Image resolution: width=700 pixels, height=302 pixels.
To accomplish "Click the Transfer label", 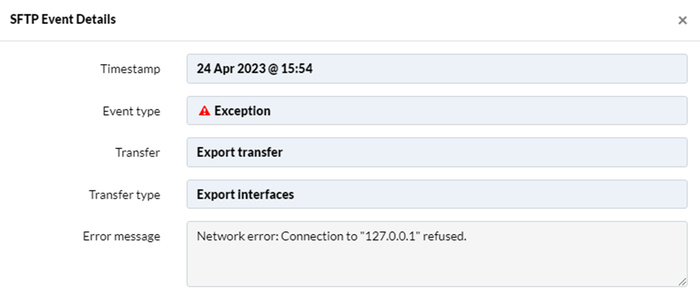I will pyautogui.click(x=138, y=153).
